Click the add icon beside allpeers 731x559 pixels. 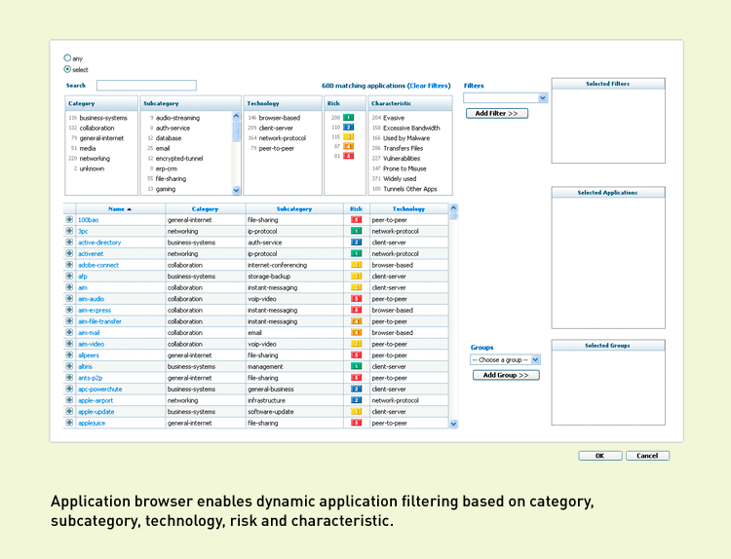69,354
